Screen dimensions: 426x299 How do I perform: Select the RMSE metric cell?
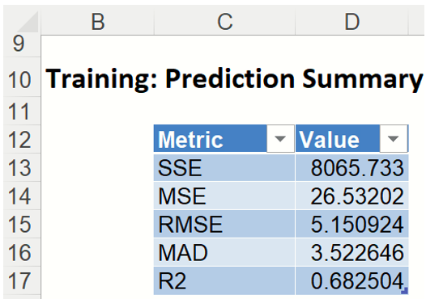[x=224, y=224]
